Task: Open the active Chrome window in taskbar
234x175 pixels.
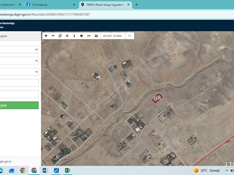Action: click(x=34, y=170)
